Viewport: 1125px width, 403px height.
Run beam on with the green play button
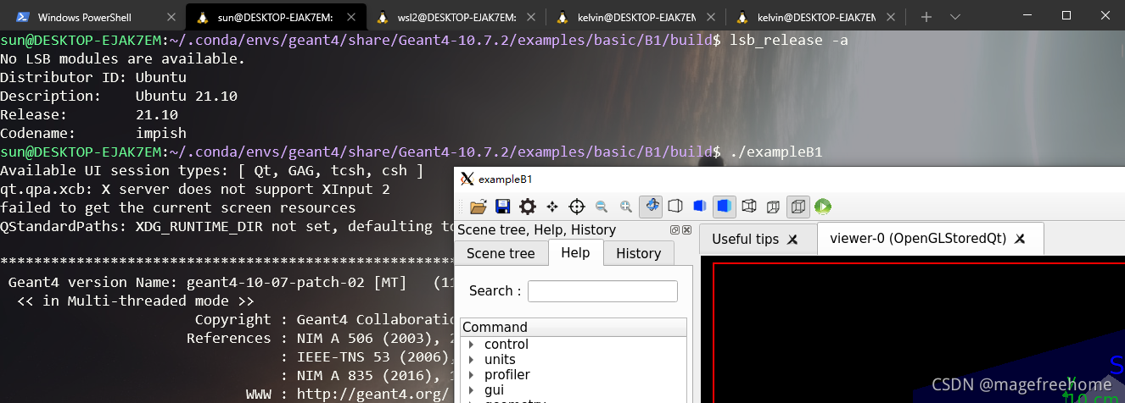[x=823, y=207]
